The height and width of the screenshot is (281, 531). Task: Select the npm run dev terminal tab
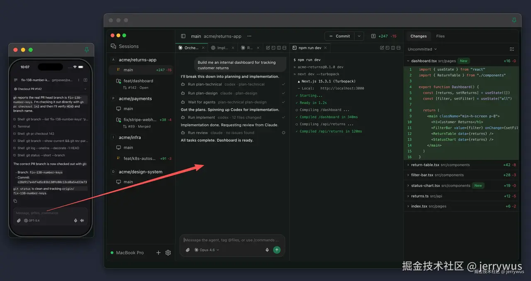(x=309, y=48)
